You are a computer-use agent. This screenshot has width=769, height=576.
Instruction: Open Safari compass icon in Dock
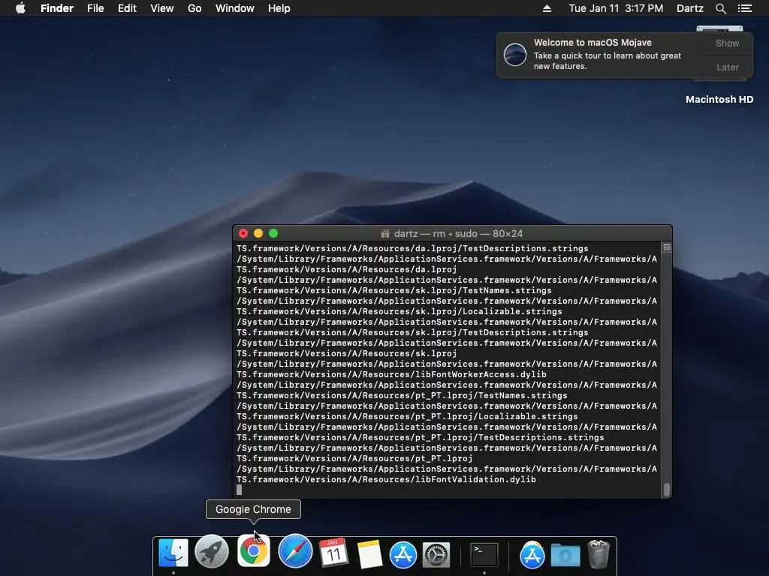point(295,551)
